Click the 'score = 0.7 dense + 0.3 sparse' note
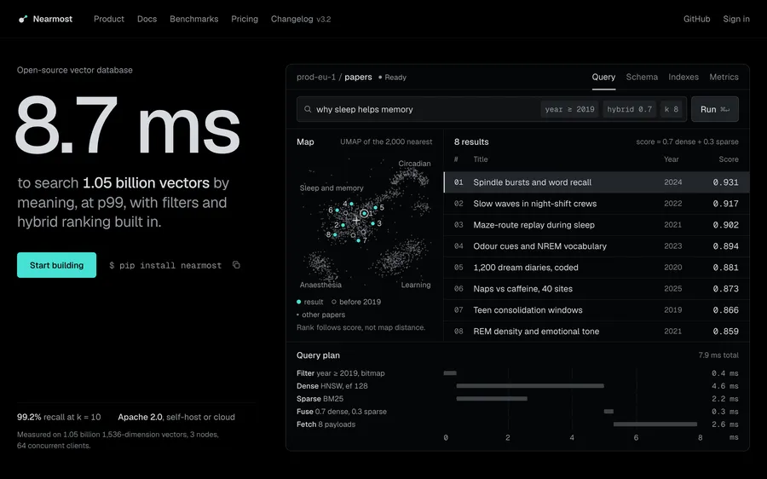This screenshot has height=479, width=767. (687, 141)
